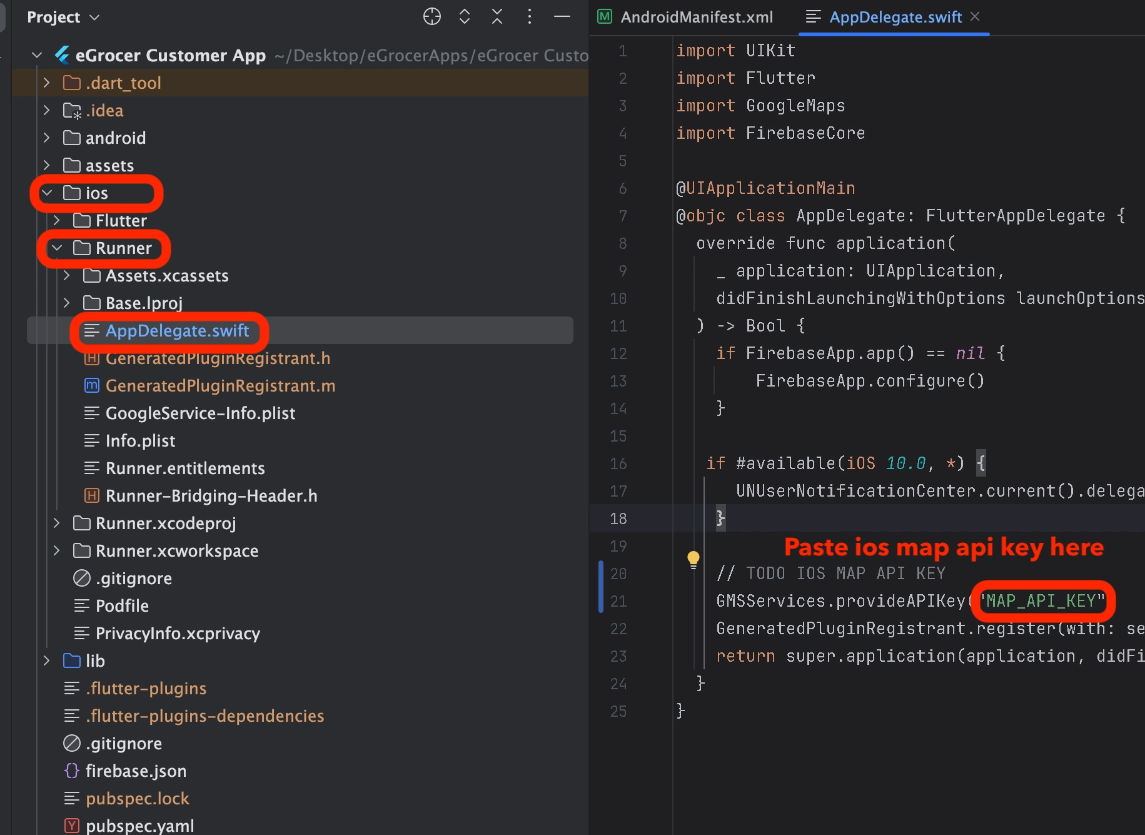
Task: Click the m file icon of GeneratedPluginRegistrant.m
Action: click(x=92, y=386)
